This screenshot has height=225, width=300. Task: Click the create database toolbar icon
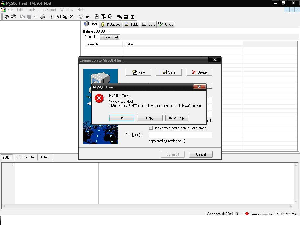coord(52,17)
